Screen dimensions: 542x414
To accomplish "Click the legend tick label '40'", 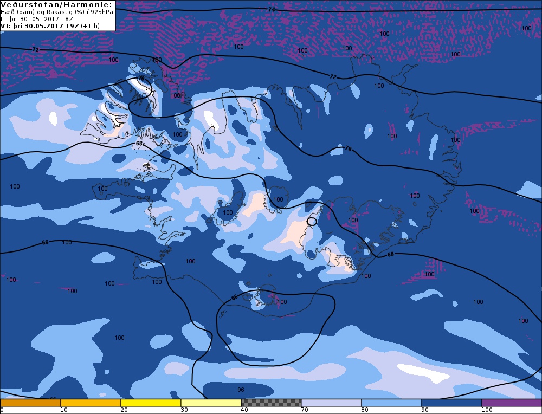I will tap(244, 410).
